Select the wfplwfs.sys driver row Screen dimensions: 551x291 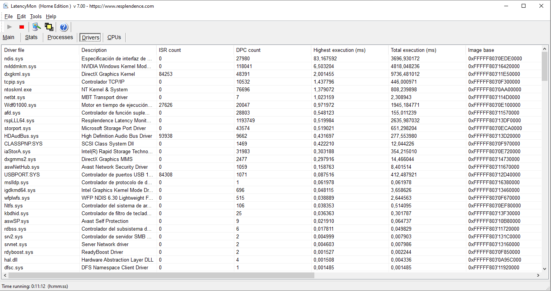271,198
